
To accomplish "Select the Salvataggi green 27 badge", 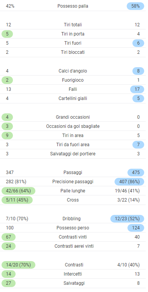I will 8,283.
